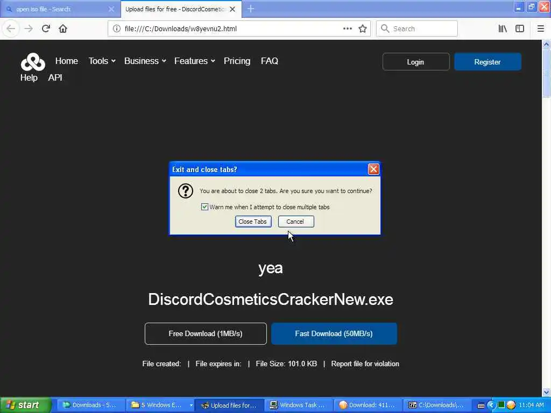Viewport: 551px width, 413px height.
Task: Click the 11:04 AM clock
Action: [531, 405]
